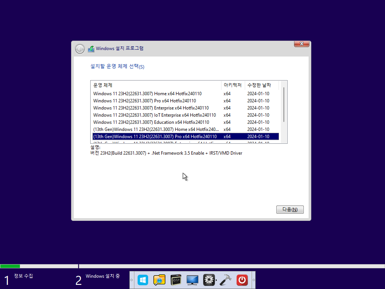Launch the command prompt icon
Screen dimensions: 385x289
tap(176, 280)
